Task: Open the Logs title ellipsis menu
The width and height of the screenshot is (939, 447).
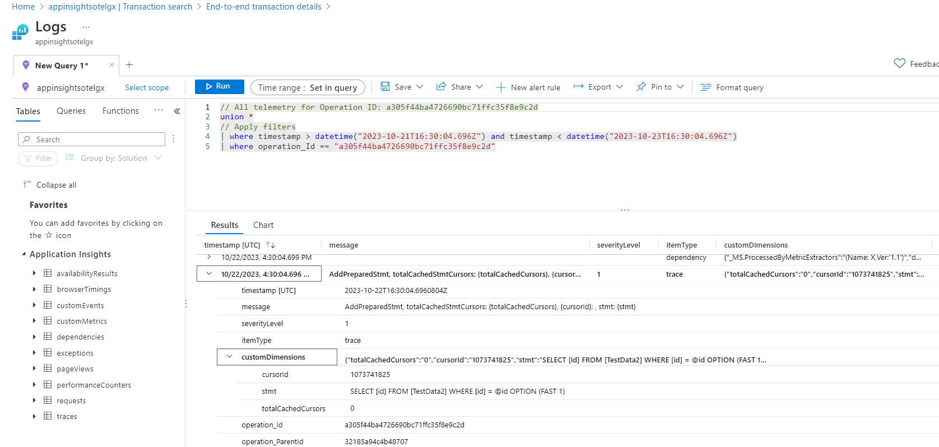Action: point(86,27)
